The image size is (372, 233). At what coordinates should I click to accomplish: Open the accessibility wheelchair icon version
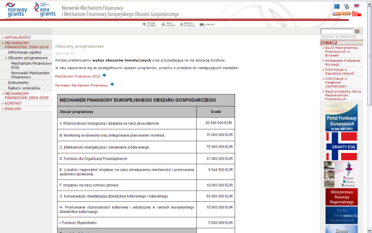tap(337, 6)
